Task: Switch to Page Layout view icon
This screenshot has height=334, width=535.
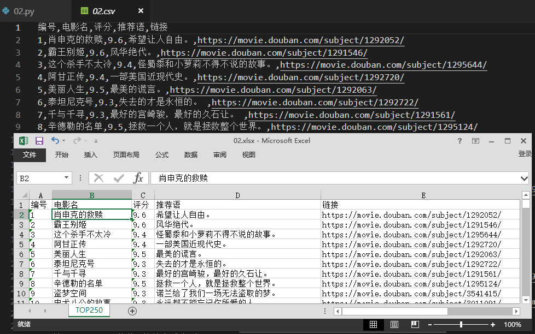Action: pos(394,325)
